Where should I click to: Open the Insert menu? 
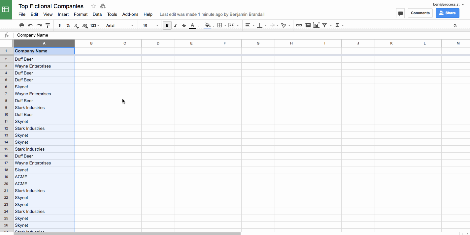pyautogui.click(x=63, y=15)
